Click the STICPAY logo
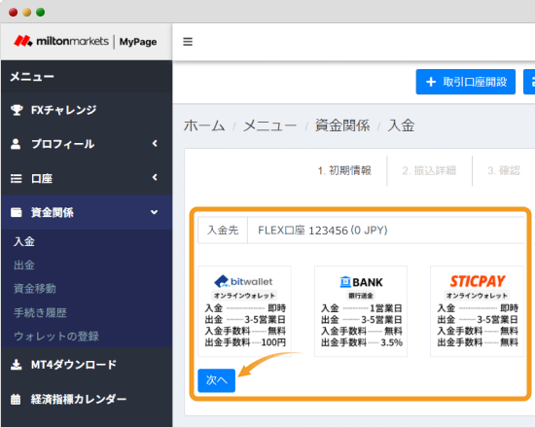This screenshot has height=428, width=535. (478, 281)
